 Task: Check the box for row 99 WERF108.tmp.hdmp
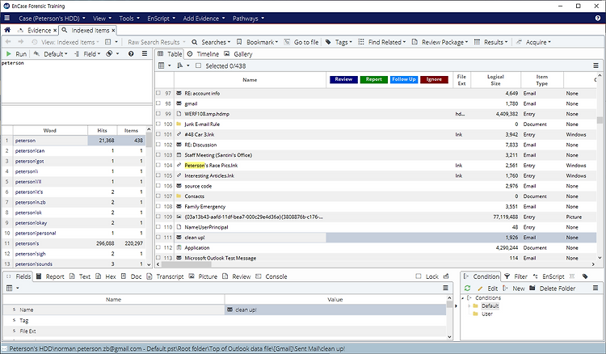point(158,114)
